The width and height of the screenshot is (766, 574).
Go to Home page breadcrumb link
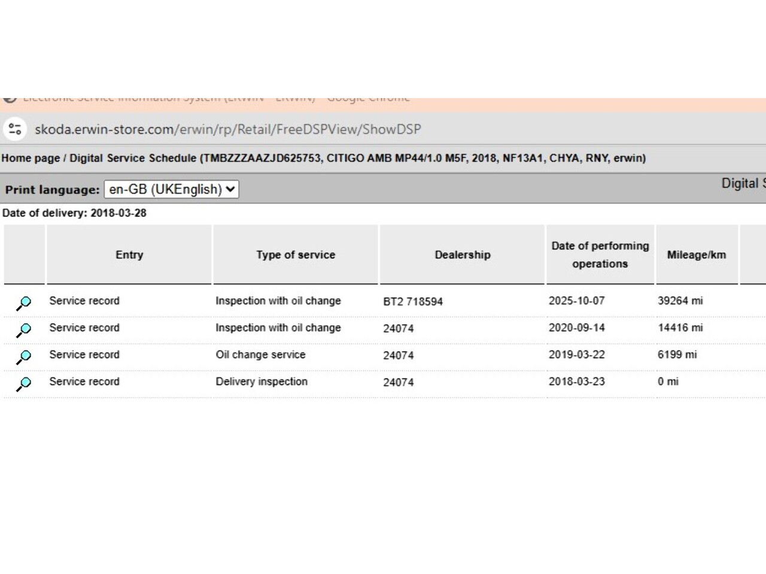pyautogui.click(x=31, y=158)
